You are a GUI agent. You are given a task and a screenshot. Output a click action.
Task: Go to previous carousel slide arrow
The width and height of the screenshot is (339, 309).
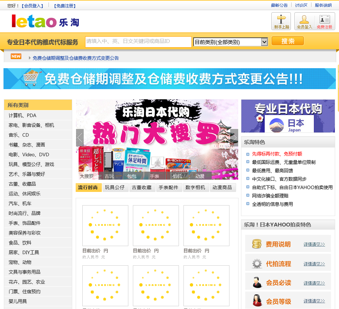pyautogui.click(x=80, y=138)
